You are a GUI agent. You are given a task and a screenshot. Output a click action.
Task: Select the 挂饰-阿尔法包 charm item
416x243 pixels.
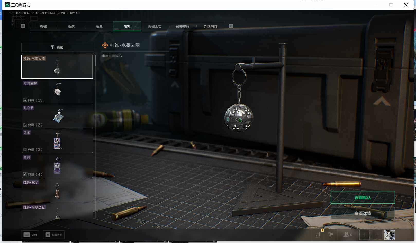point(57,212)
